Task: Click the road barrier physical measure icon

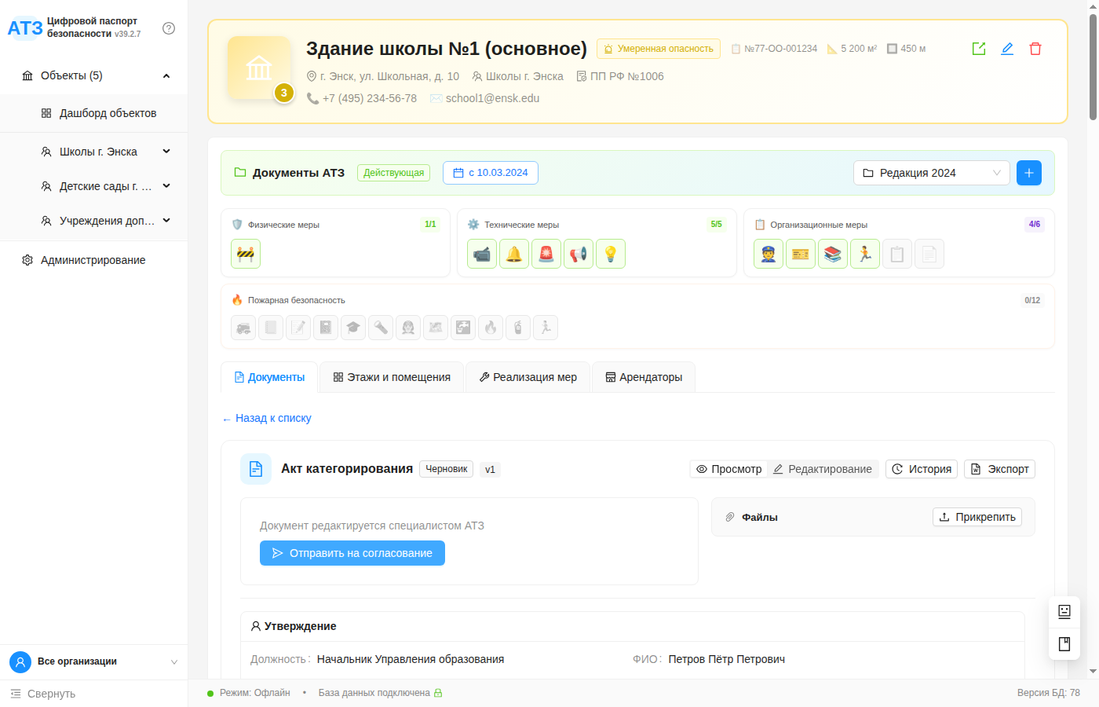Action: (x=245, y=253)
